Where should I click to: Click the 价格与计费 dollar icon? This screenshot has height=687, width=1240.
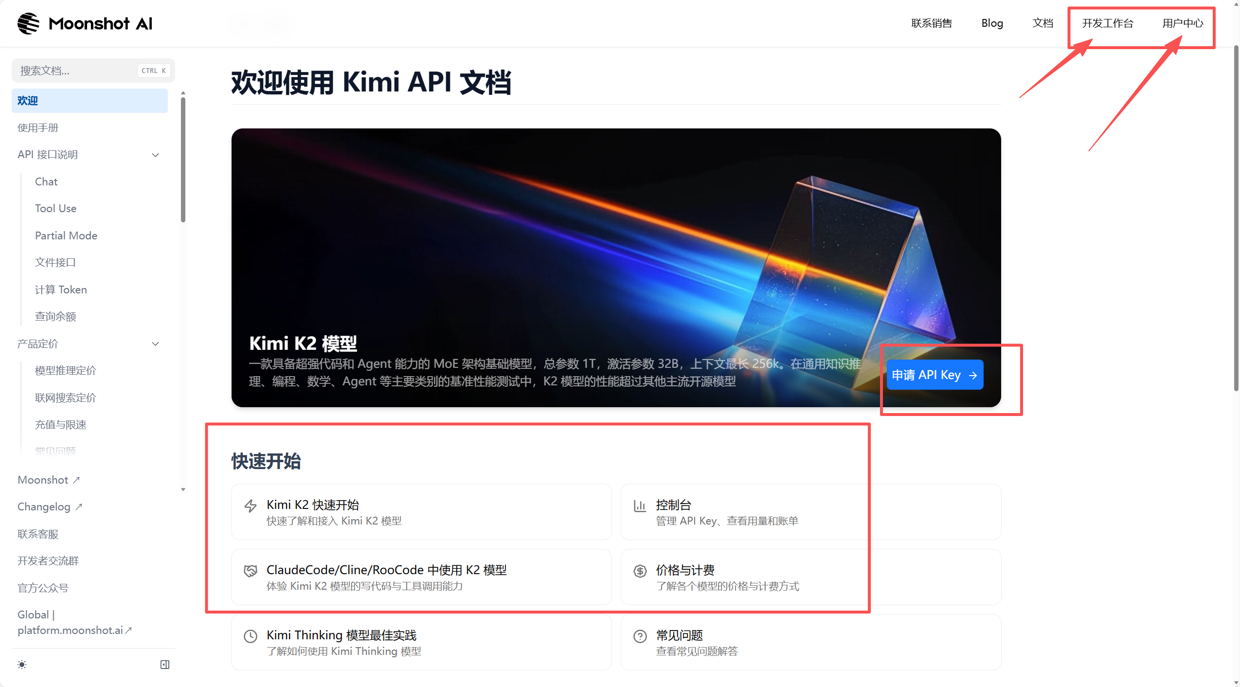[640, 570]
